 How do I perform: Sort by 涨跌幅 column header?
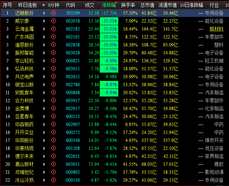(109, 5)
